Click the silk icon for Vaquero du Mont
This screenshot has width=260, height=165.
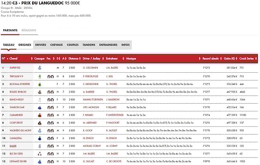click(39, 130)
